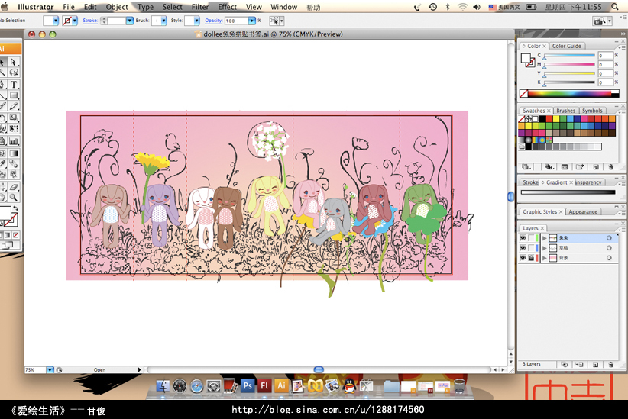Select the Type tool
The image size is (628, 419).
tap(14, 85)
